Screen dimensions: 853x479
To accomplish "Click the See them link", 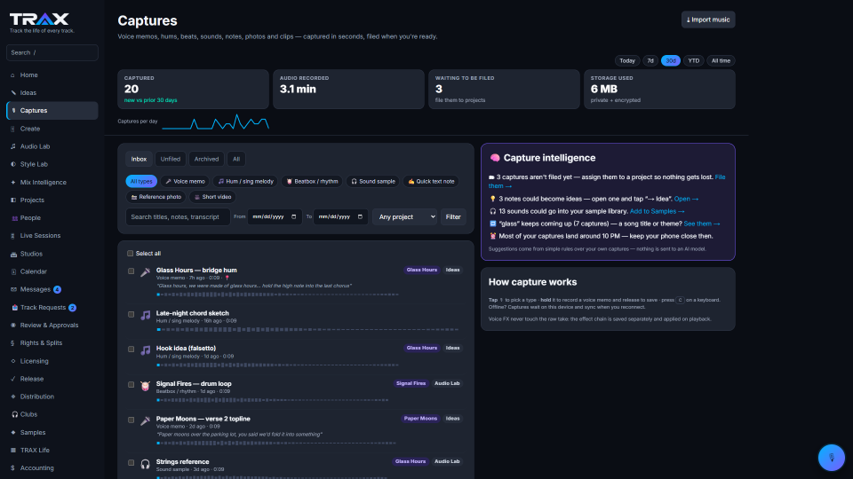I will tap(702, 224).
